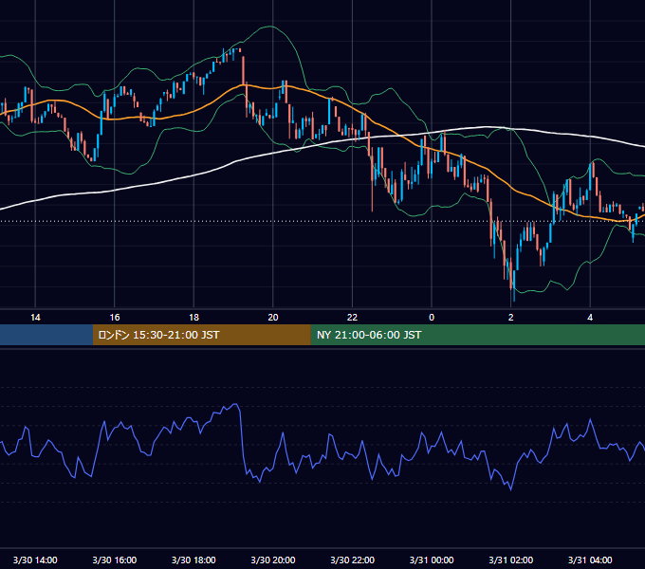The height and width of the screenshot is (569, 645).
Task: Select the 3/30 20:00 date label
Action: click(273, 560)
